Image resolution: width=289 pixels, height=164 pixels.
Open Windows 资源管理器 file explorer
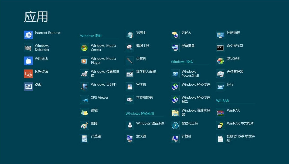pyautogui.click(x=175, y=113)
